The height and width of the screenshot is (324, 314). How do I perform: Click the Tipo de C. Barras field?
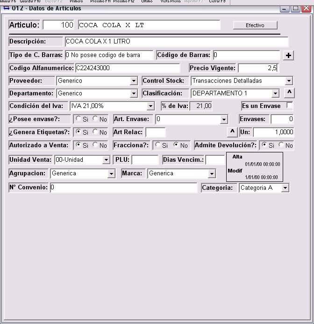tap(109, 55)
